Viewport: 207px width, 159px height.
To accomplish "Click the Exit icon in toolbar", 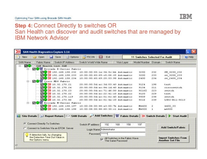I will (101, 57).
